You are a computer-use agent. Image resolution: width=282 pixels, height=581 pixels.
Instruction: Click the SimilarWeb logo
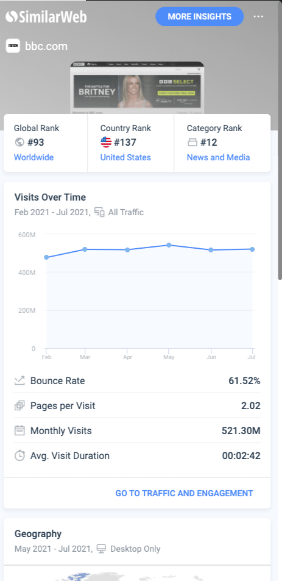tap(46, 16)
